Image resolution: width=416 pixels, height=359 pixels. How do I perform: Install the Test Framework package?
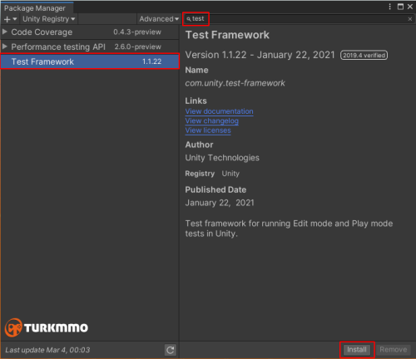[x=357, y=350]
